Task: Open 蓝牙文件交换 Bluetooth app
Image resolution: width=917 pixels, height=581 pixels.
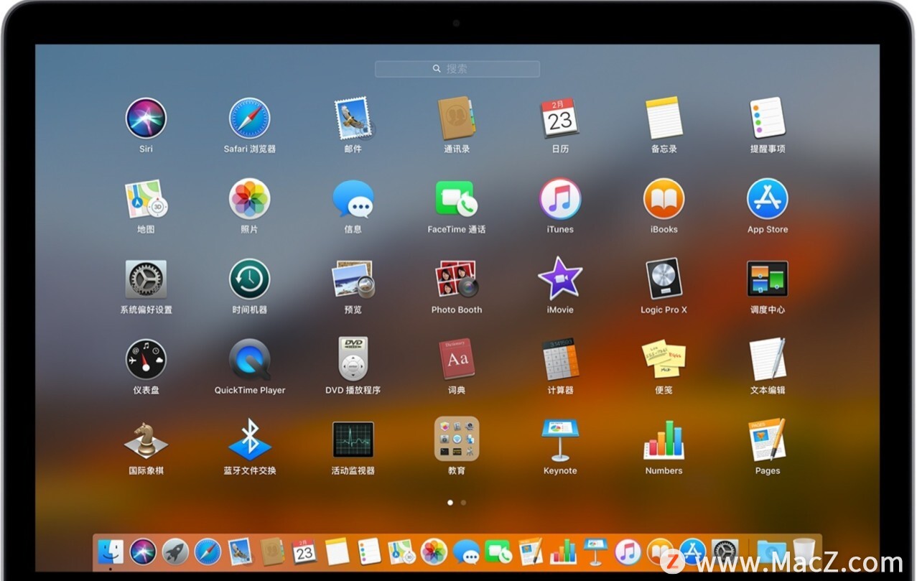Action: click(249, 440)
